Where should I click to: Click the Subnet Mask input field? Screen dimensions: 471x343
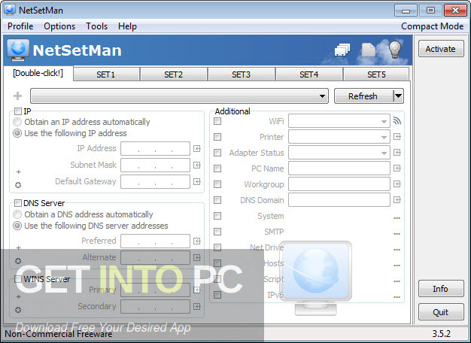pos(155,165)
